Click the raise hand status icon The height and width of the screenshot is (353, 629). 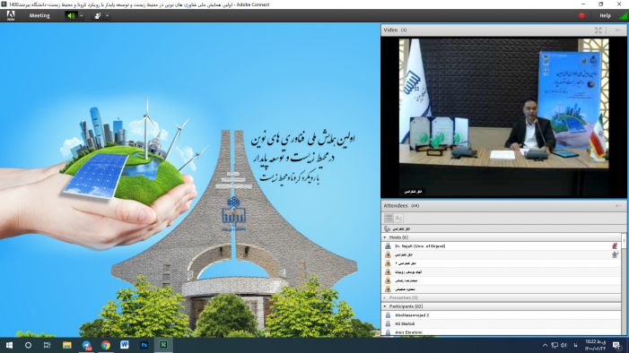point(97,15)
